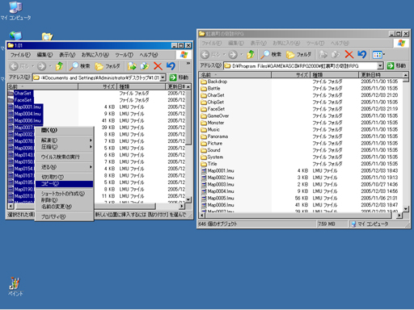Select CharSet folder in 1.01 window
This screenshot has height=310, width=414.
(x=20, y=93)
